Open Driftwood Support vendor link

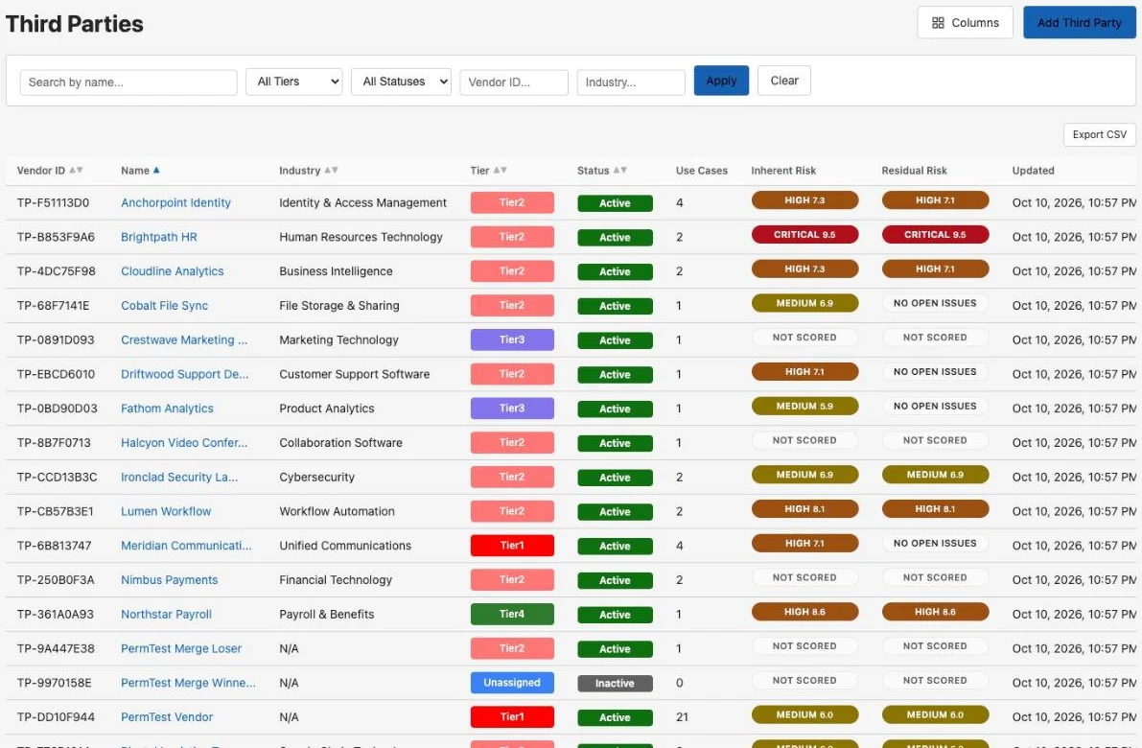coord(184,374)
